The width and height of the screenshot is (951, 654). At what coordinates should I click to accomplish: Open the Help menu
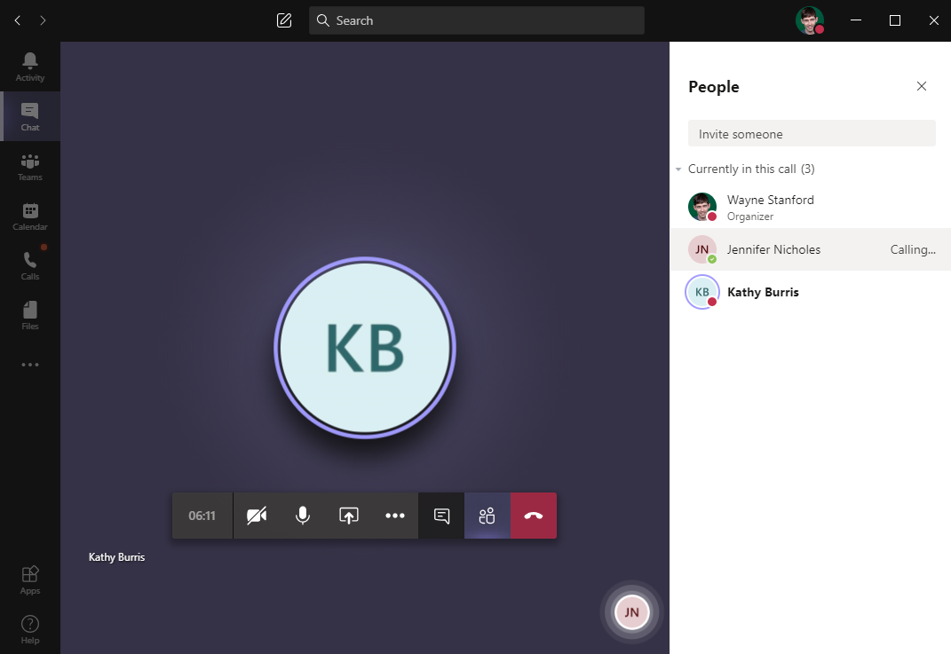coord(30,629)
